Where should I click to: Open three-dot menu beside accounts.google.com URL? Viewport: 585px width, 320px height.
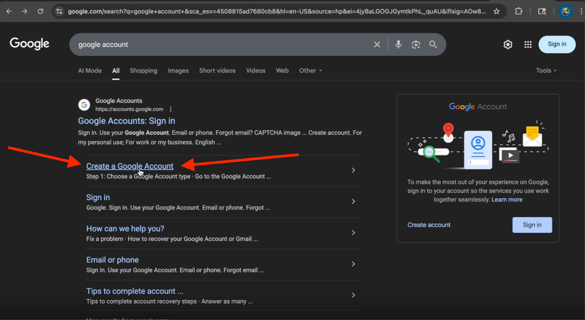[x=170, y=109]
